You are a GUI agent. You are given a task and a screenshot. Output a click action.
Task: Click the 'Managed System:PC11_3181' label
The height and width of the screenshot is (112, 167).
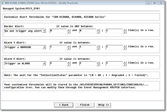coord(21,8)
